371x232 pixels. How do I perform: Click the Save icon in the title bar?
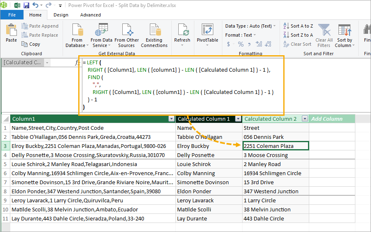coord(26,5)
